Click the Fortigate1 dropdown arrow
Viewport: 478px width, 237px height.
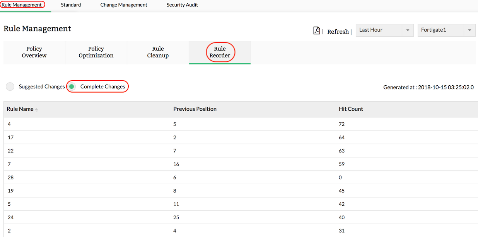pyautogui.click(x=469, y=30)
